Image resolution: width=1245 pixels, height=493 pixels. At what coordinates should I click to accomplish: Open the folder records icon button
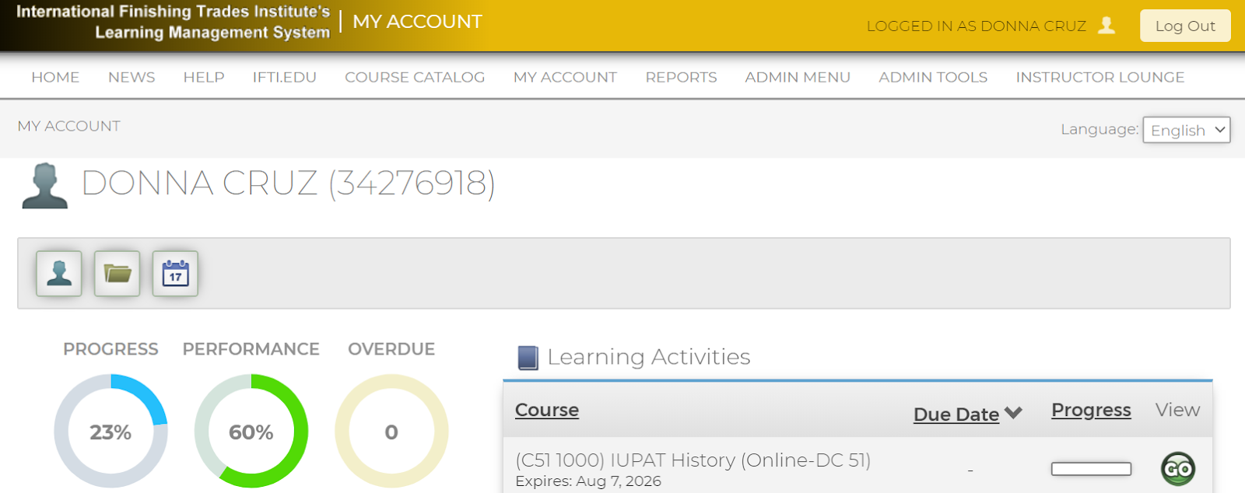(117, 274)
